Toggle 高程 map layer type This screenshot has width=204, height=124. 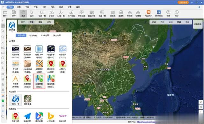click(40, 22)
